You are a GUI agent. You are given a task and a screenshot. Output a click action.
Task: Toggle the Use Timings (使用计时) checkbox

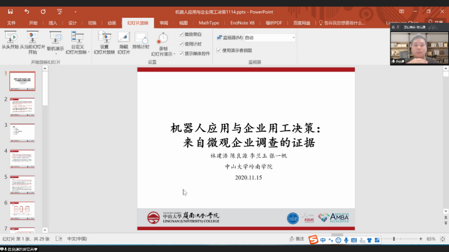(181, 44)
